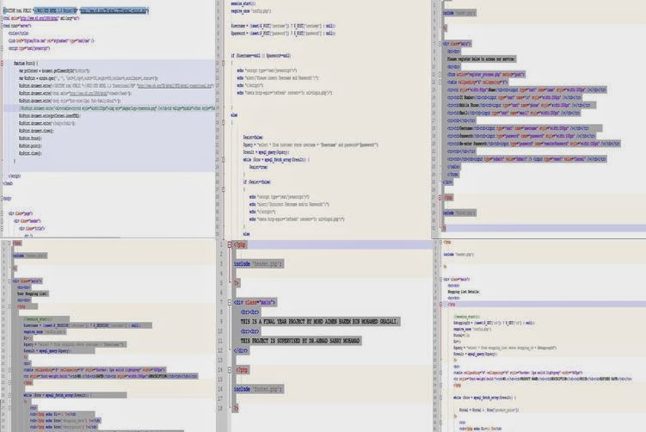This screenshot has width=646, height=432.
Task: Click the 'WinPrint.focus();' line
Action: point(30,138)
